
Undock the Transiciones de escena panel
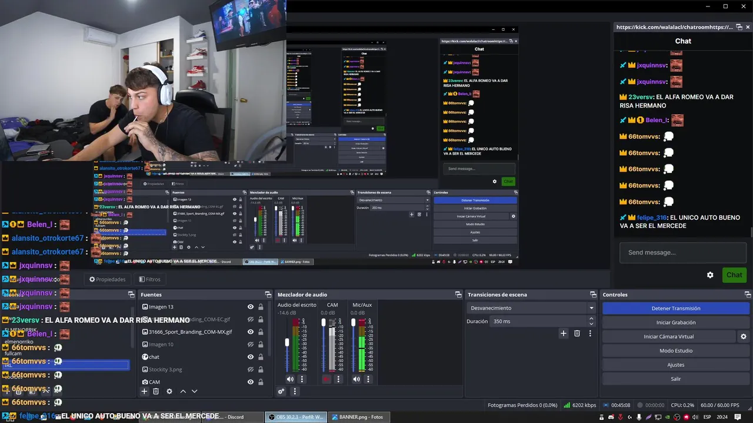(594, 294)
